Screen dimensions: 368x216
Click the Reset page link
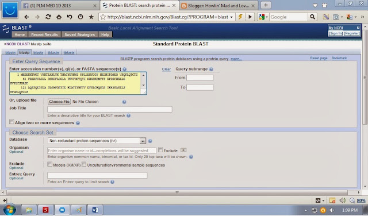tap(319, 58)
